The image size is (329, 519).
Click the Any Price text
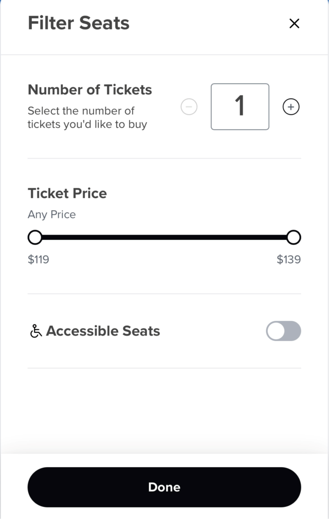coord(52,214)
